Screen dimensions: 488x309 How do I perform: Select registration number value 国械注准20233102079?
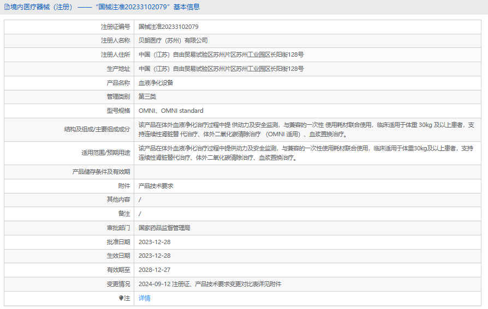coord(168,27)
